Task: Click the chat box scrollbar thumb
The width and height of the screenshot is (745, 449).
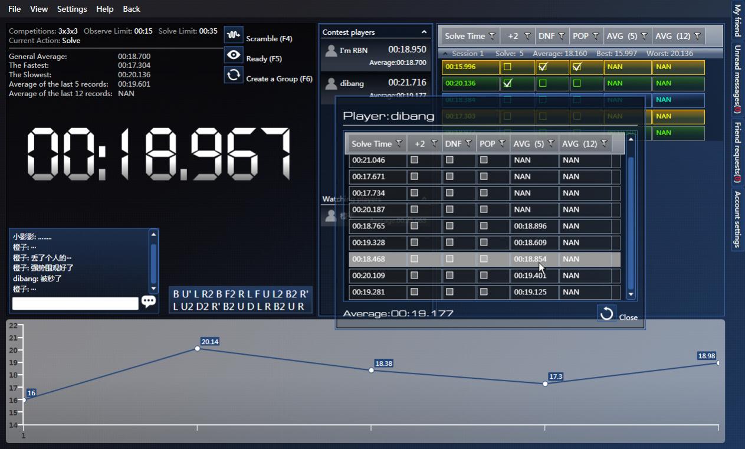Action: (154, 264)
